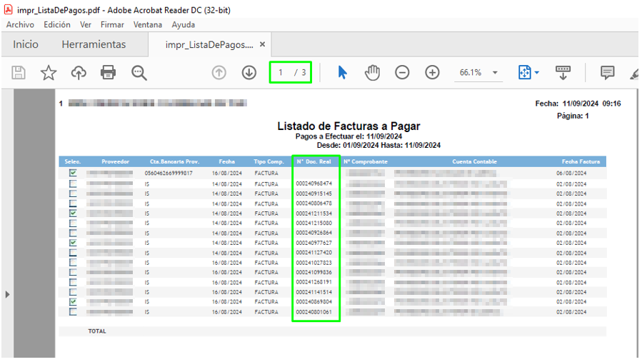Click the Página: 1 label

[573, 116]
